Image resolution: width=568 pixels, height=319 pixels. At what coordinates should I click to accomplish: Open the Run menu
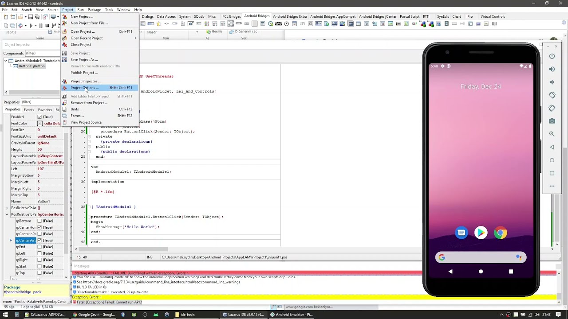point(80,10)
